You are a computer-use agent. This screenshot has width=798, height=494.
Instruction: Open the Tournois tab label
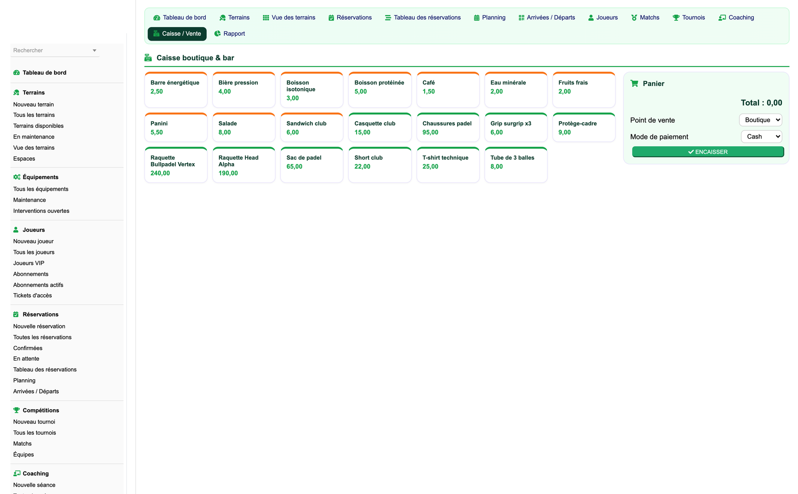pyautogui.click(x=693, y=18)
